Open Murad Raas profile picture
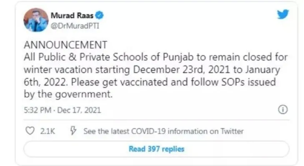 [x=35, y=20]
